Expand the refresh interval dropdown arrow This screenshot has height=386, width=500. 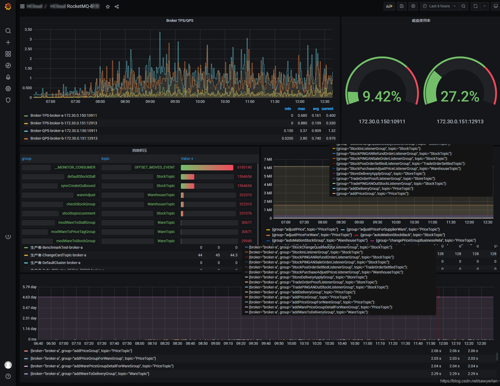point(484,6)
